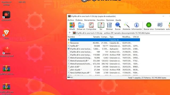Click the up-one-level arrow icon
Viewport: 170px width, 95px height.
[70, 33]
